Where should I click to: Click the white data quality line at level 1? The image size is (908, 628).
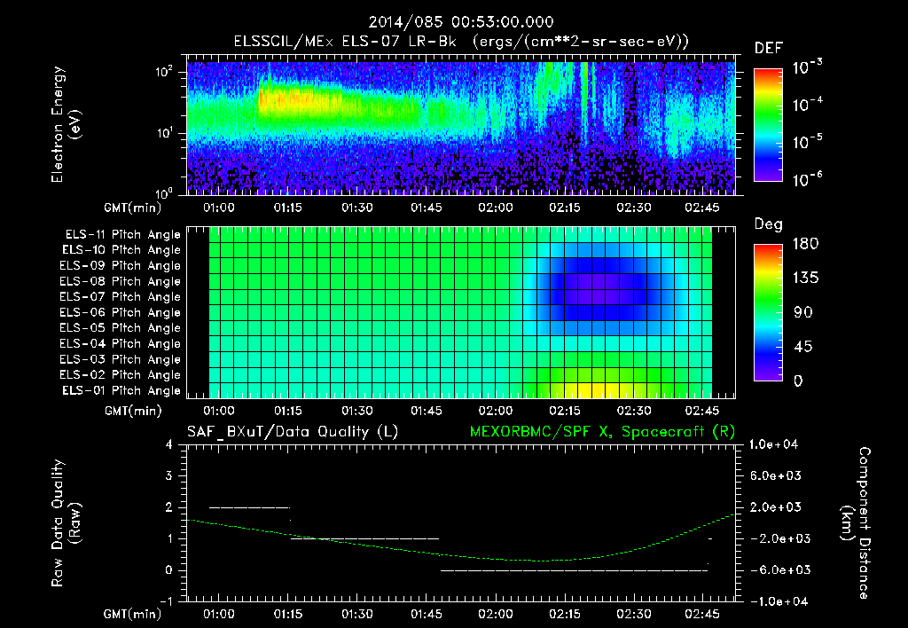[364, 538]
